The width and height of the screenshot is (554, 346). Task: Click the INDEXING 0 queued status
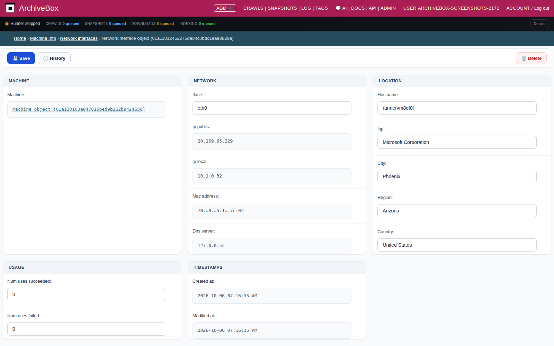click(197, 24)
